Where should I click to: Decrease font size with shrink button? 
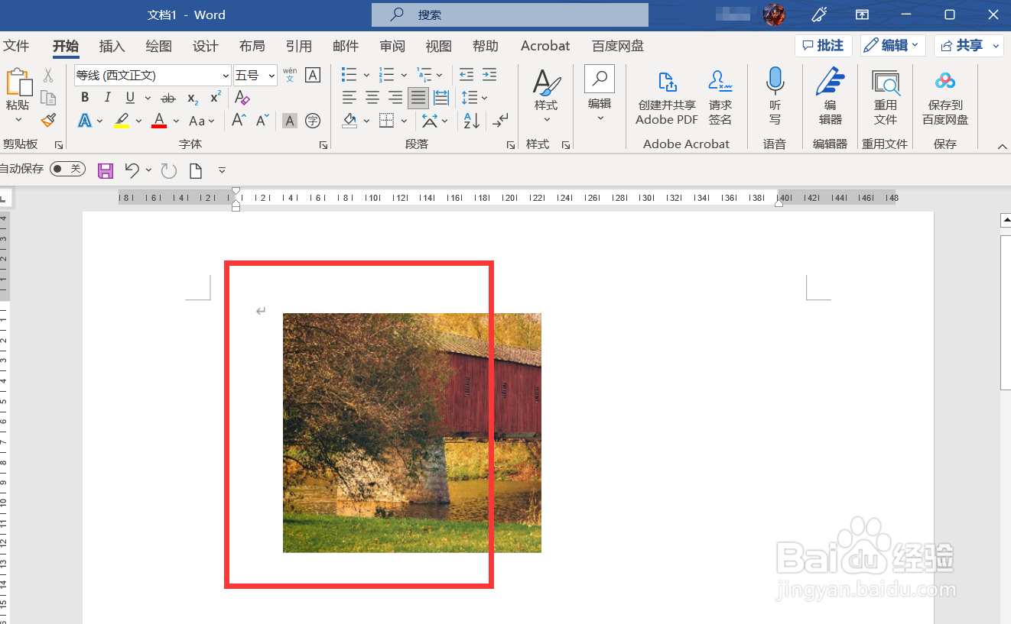tap(262, 121)
